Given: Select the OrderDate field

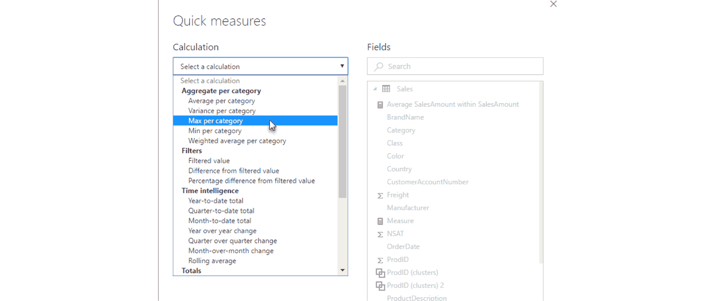Looking at the screenshot, I should [403, 246].
